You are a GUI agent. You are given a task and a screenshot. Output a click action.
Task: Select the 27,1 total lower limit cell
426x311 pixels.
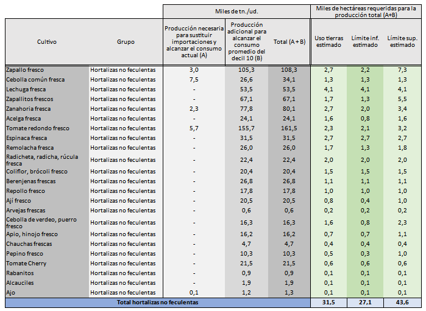pyautogui.click(x=365, y=302)
